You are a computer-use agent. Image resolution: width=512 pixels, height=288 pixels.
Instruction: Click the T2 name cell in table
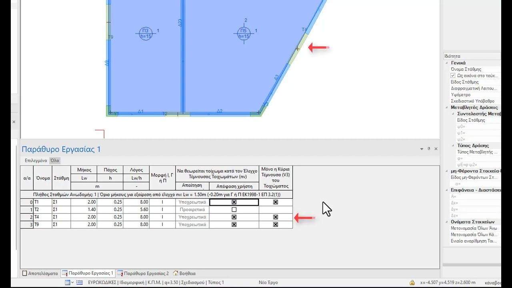43,210
